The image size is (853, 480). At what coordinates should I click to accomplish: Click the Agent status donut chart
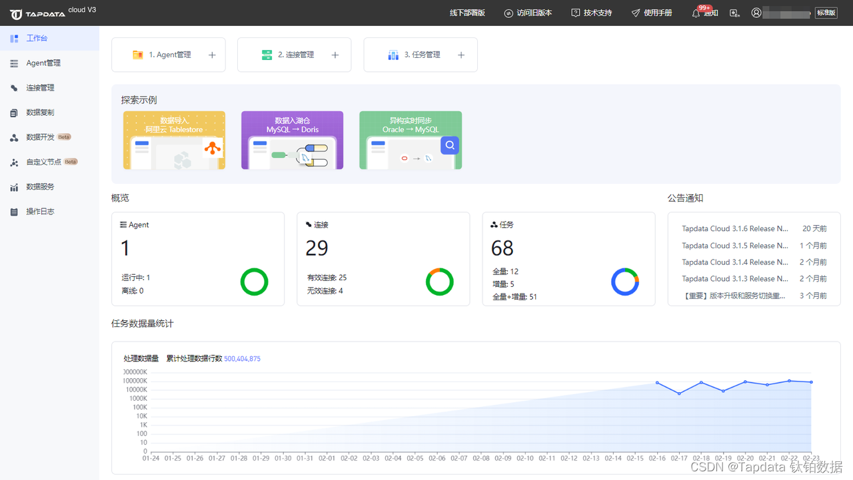[x=255, y=282]
